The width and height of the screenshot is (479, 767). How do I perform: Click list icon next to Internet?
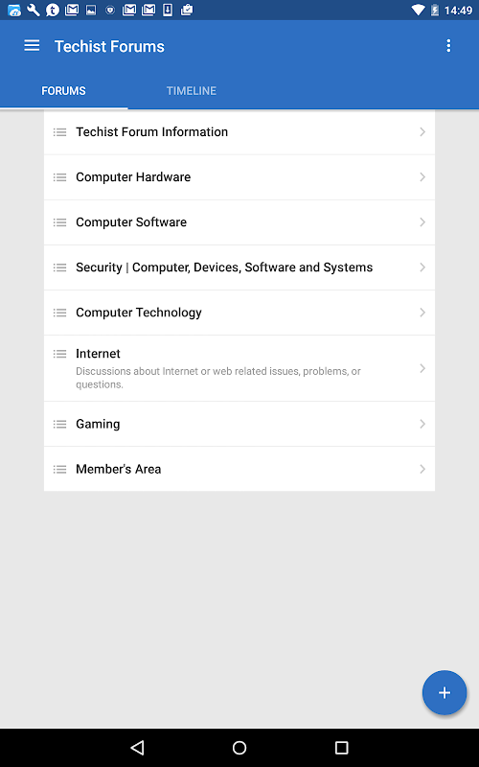click(x=59, y=354)
